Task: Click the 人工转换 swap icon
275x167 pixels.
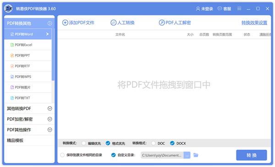Action: coord(113,23)
